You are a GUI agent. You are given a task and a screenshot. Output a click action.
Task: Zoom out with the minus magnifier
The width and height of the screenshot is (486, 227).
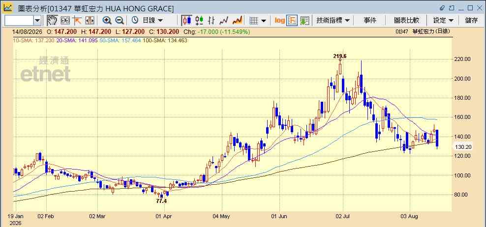120,21
